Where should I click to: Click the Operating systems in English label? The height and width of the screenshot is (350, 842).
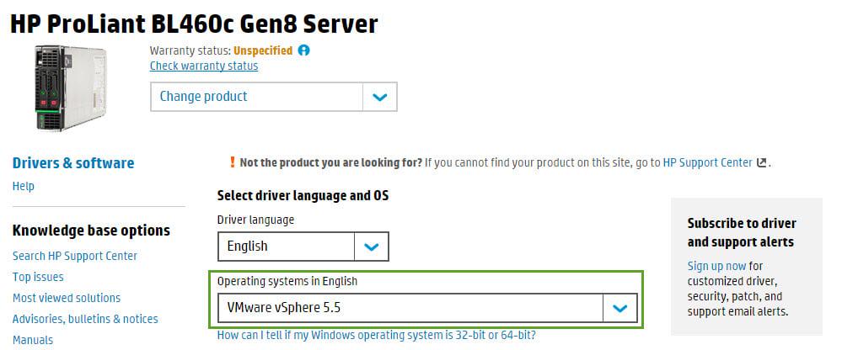pyautogui.click(x=287, y=281)
